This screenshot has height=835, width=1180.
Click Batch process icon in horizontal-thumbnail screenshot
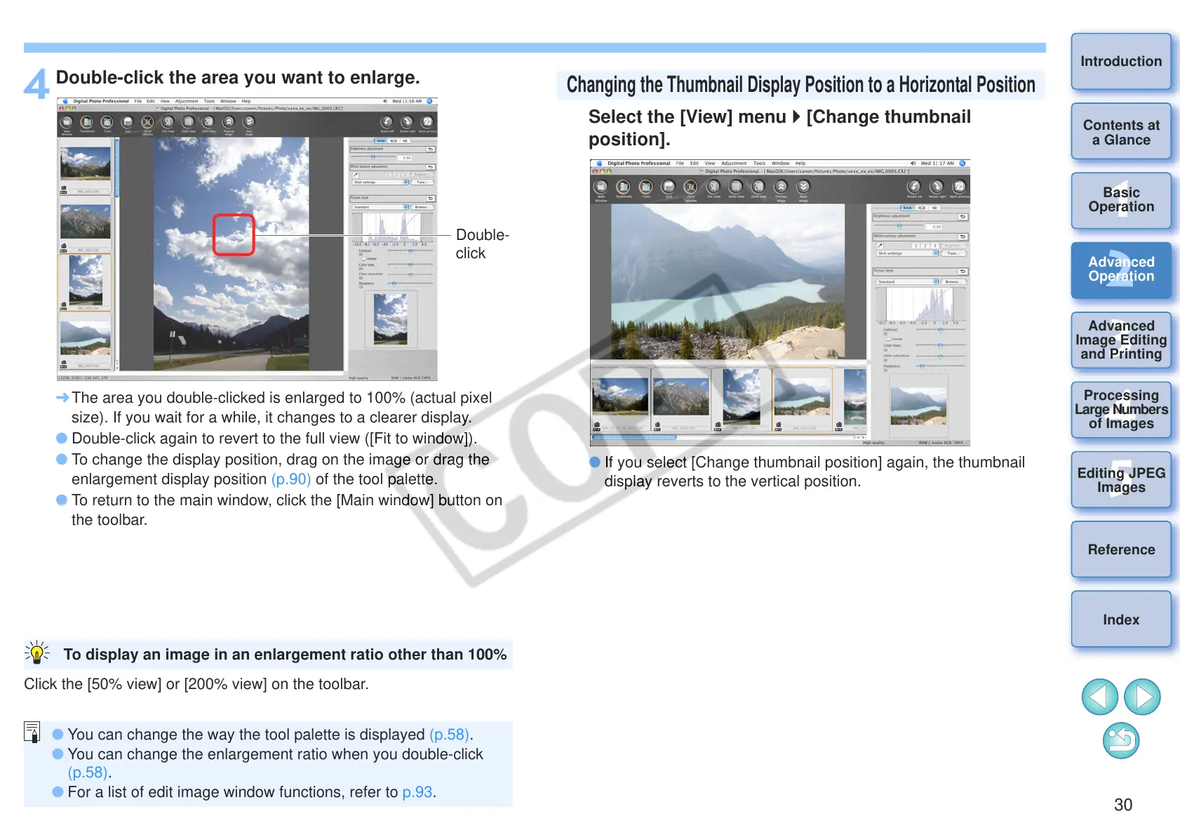click(959, 187)
